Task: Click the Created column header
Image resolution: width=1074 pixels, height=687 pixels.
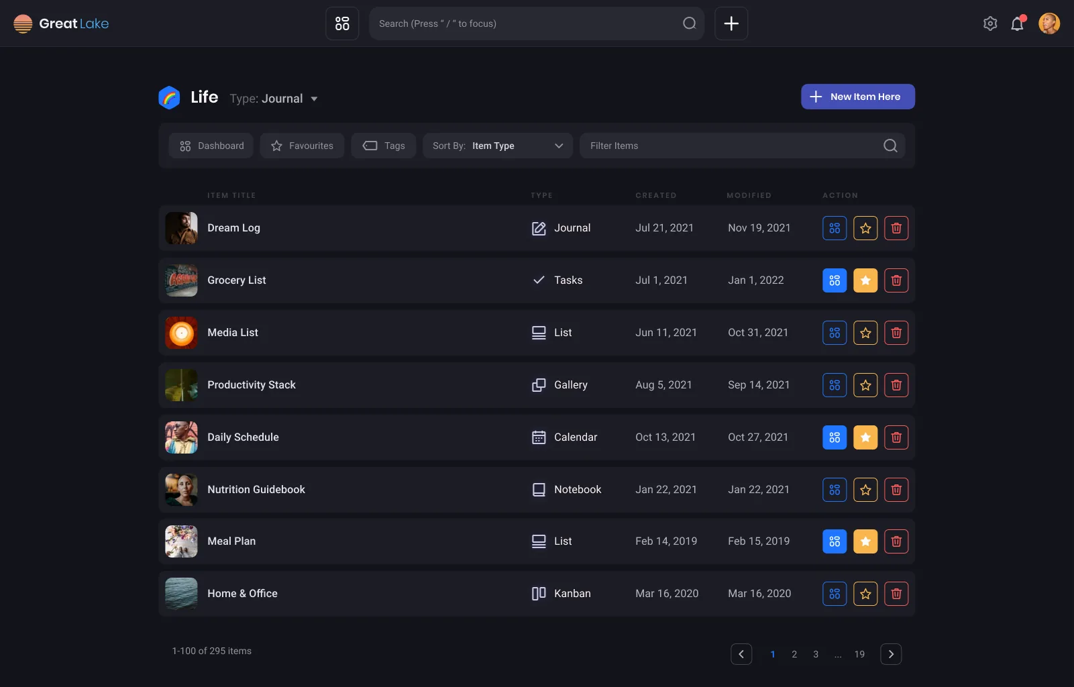Action: click(x=656, y=195)
